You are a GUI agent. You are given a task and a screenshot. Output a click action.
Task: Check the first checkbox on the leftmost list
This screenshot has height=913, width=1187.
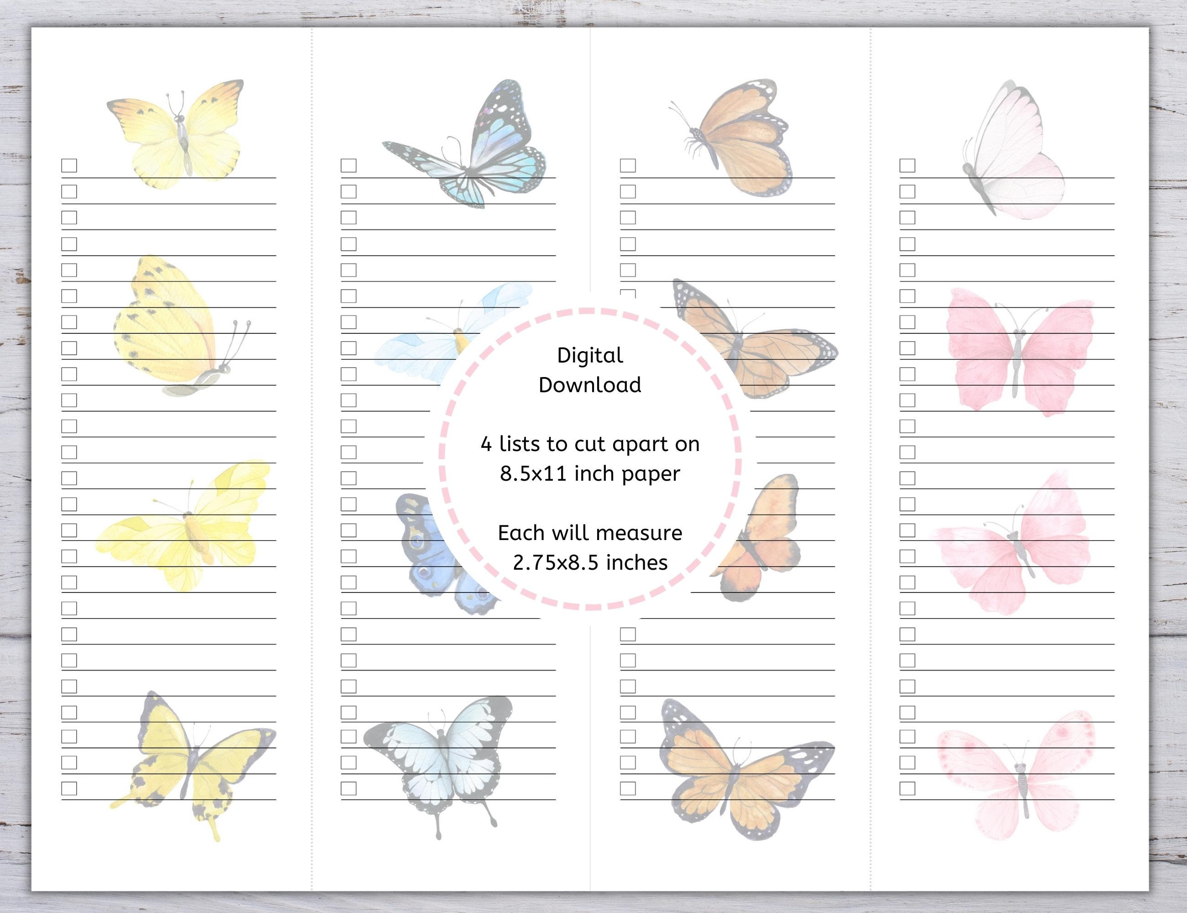(69, 165)
